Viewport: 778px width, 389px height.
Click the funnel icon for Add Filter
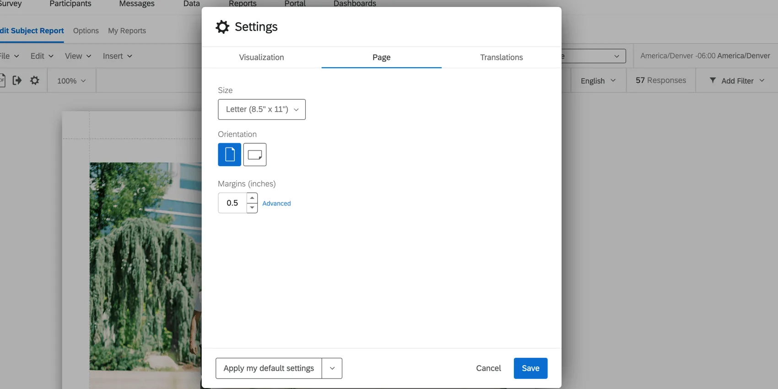pos(713,81)
